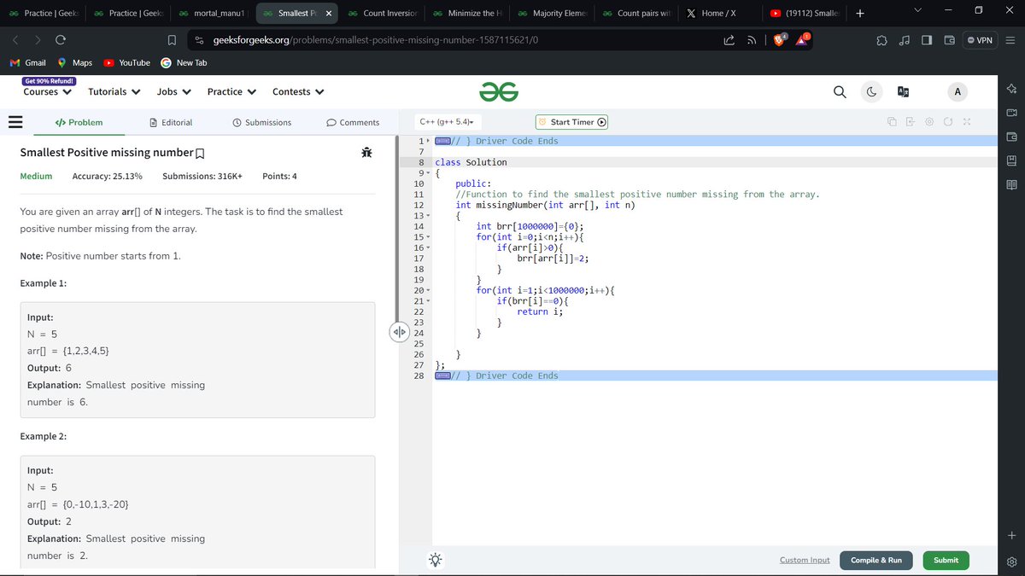
Task: Collapse code fold arrow at line 20
Action: pyautogui.click(x=428, y=291)
